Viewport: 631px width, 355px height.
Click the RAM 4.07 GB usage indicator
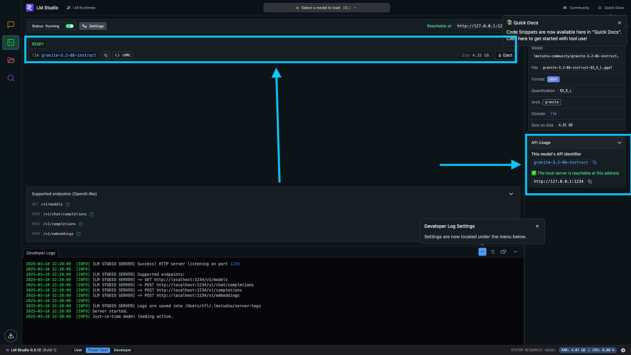[574, 350]
